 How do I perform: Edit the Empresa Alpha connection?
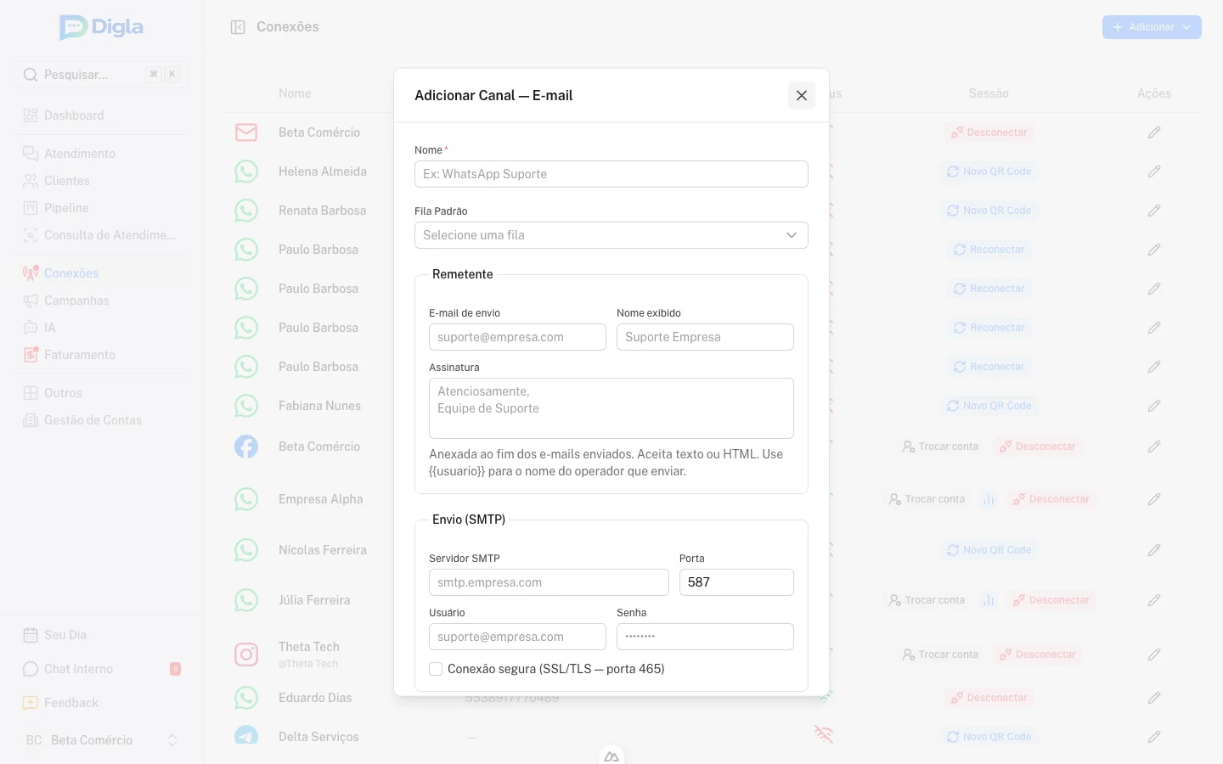pyautogui.click(x=1154, y=499)
